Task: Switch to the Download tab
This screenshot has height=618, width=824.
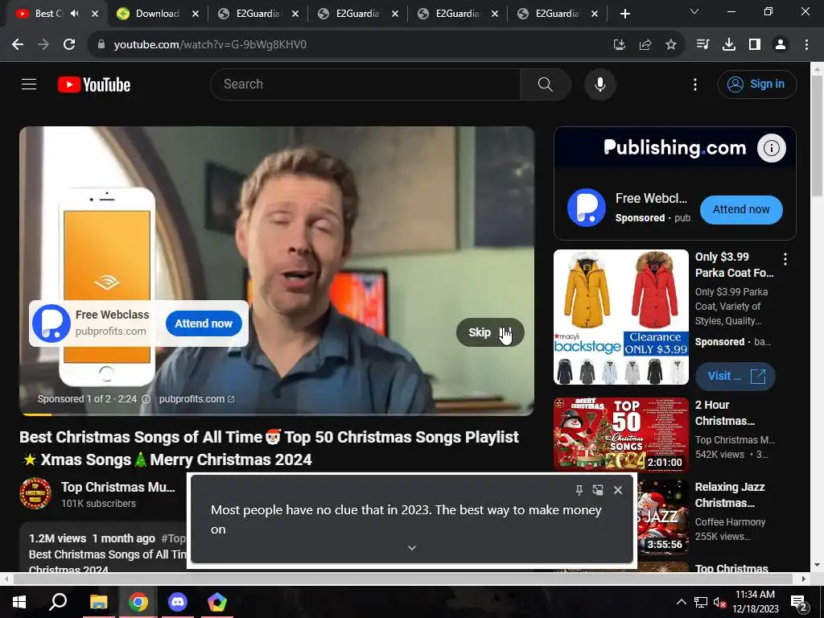Action: click(158, 14)
